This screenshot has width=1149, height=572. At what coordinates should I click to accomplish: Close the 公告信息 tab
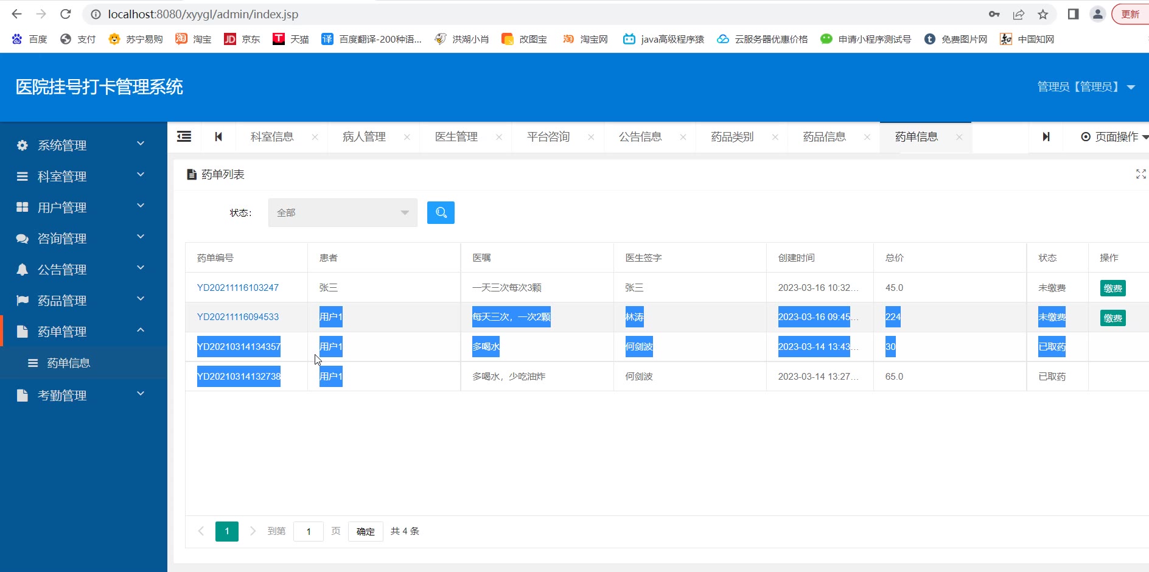[683, 137]
